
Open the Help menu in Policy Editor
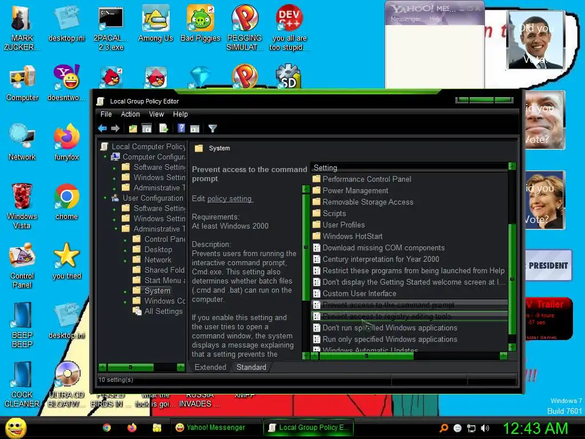(180, 114)
